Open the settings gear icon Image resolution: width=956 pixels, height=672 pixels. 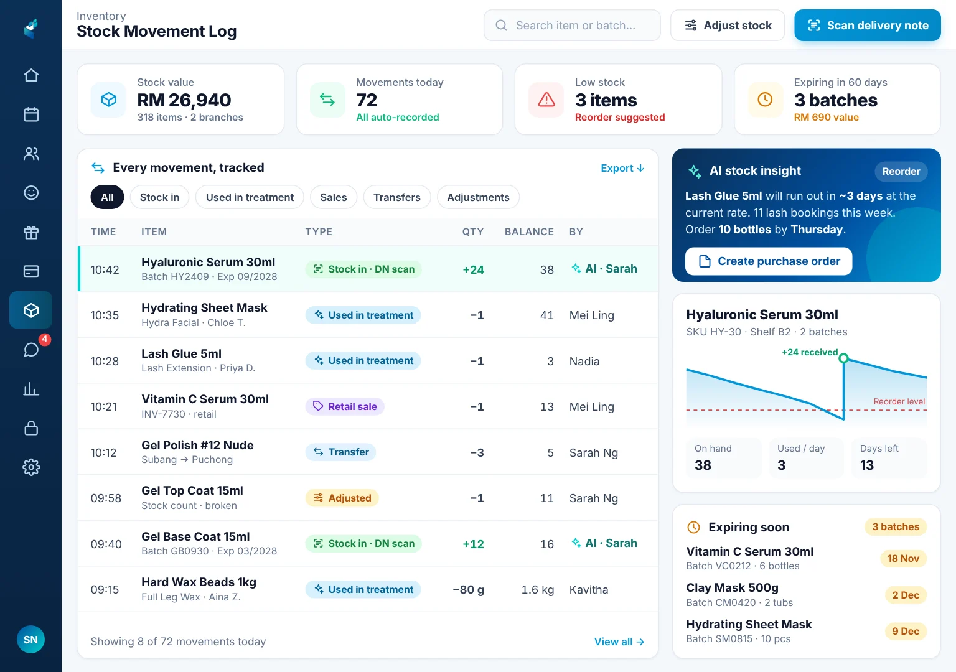pyautogui.click(x=31, y=467)
